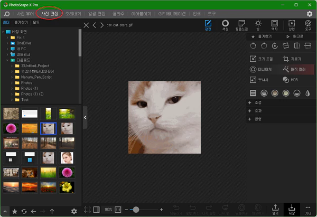
Task: Go to the previous image arrow
Action: [94, 25]
